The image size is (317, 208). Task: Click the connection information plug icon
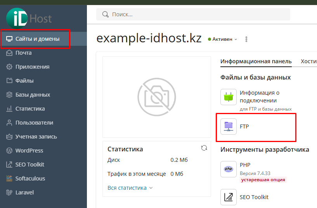[x=229, y=97]
